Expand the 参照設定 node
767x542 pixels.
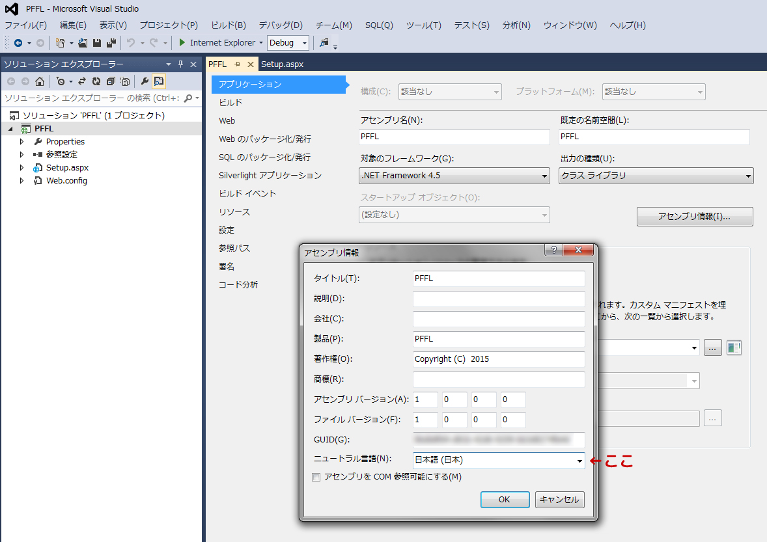tap(21, 154)
